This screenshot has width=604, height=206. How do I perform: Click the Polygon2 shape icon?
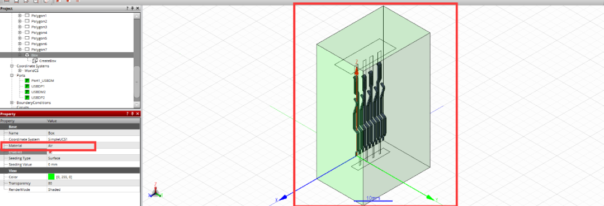point(27,22)
